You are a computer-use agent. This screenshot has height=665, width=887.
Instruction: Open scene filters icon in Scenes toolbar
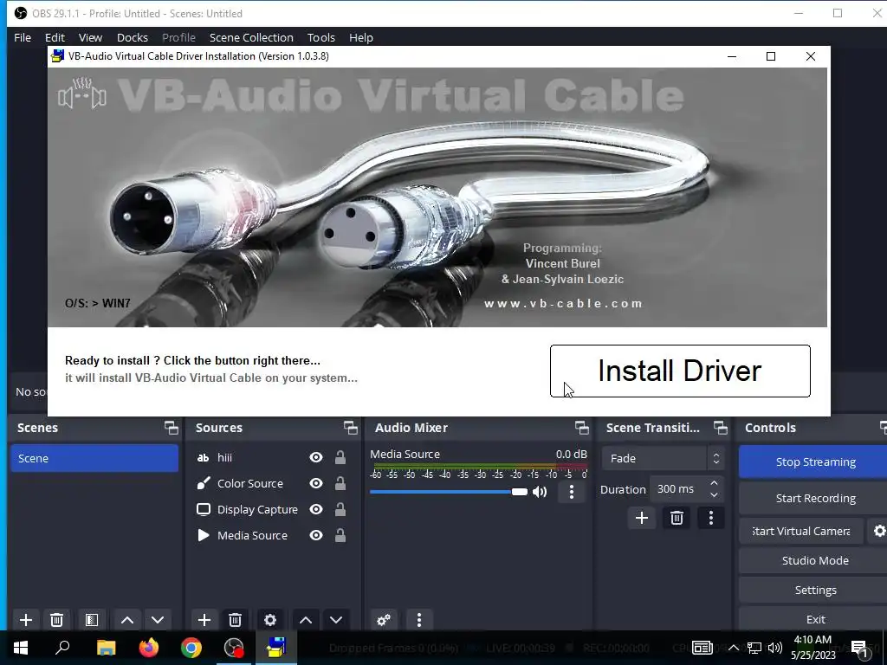[92, 620]
